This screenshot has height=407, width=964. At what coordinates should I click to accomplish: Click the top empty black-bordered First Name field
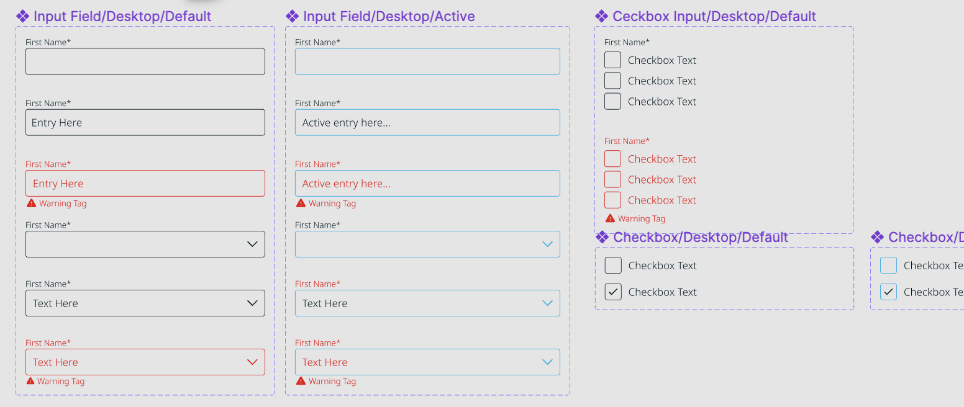(145, 61)
